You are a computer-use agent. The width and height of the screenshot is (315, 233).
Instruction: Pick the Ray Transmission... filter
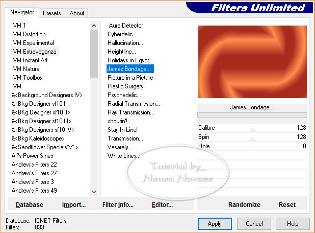(131, 112)
